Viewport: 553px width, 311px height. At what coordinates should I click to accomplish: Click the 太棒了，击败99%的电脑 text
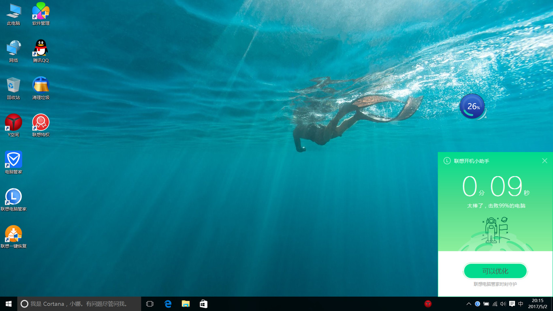point(496,206)
